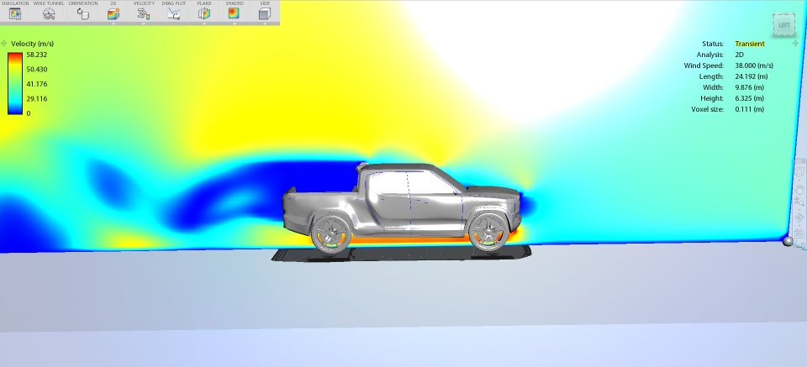Image resolution: width=807 pixels, height=367 pixels.
Task: Click the Look camera tool in navigation bar
Action: point(799,233)
